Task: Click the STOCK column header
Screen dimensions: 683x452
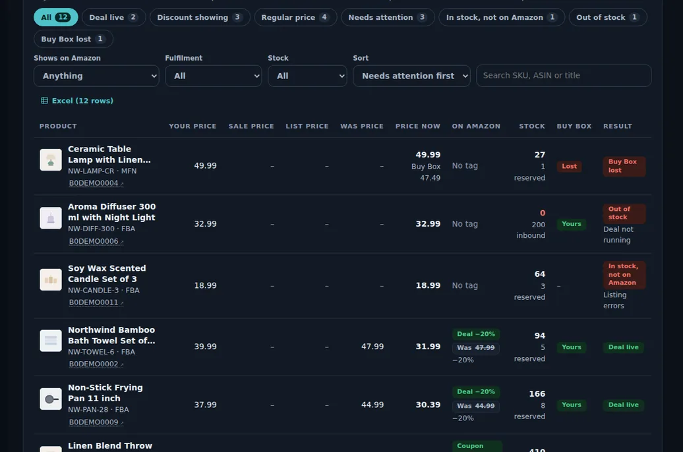Action: 532,127
